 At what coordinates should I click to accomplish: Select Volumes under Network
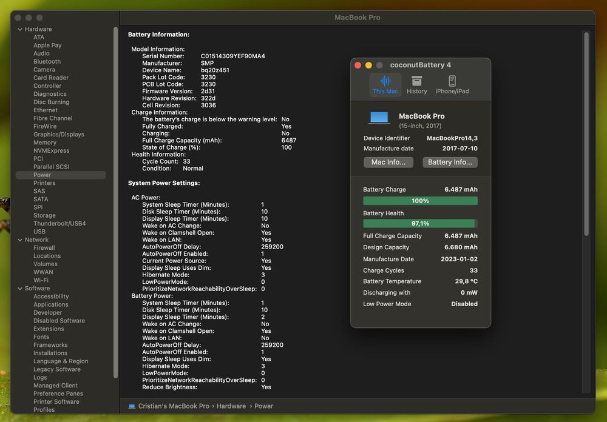coord(46,264)
